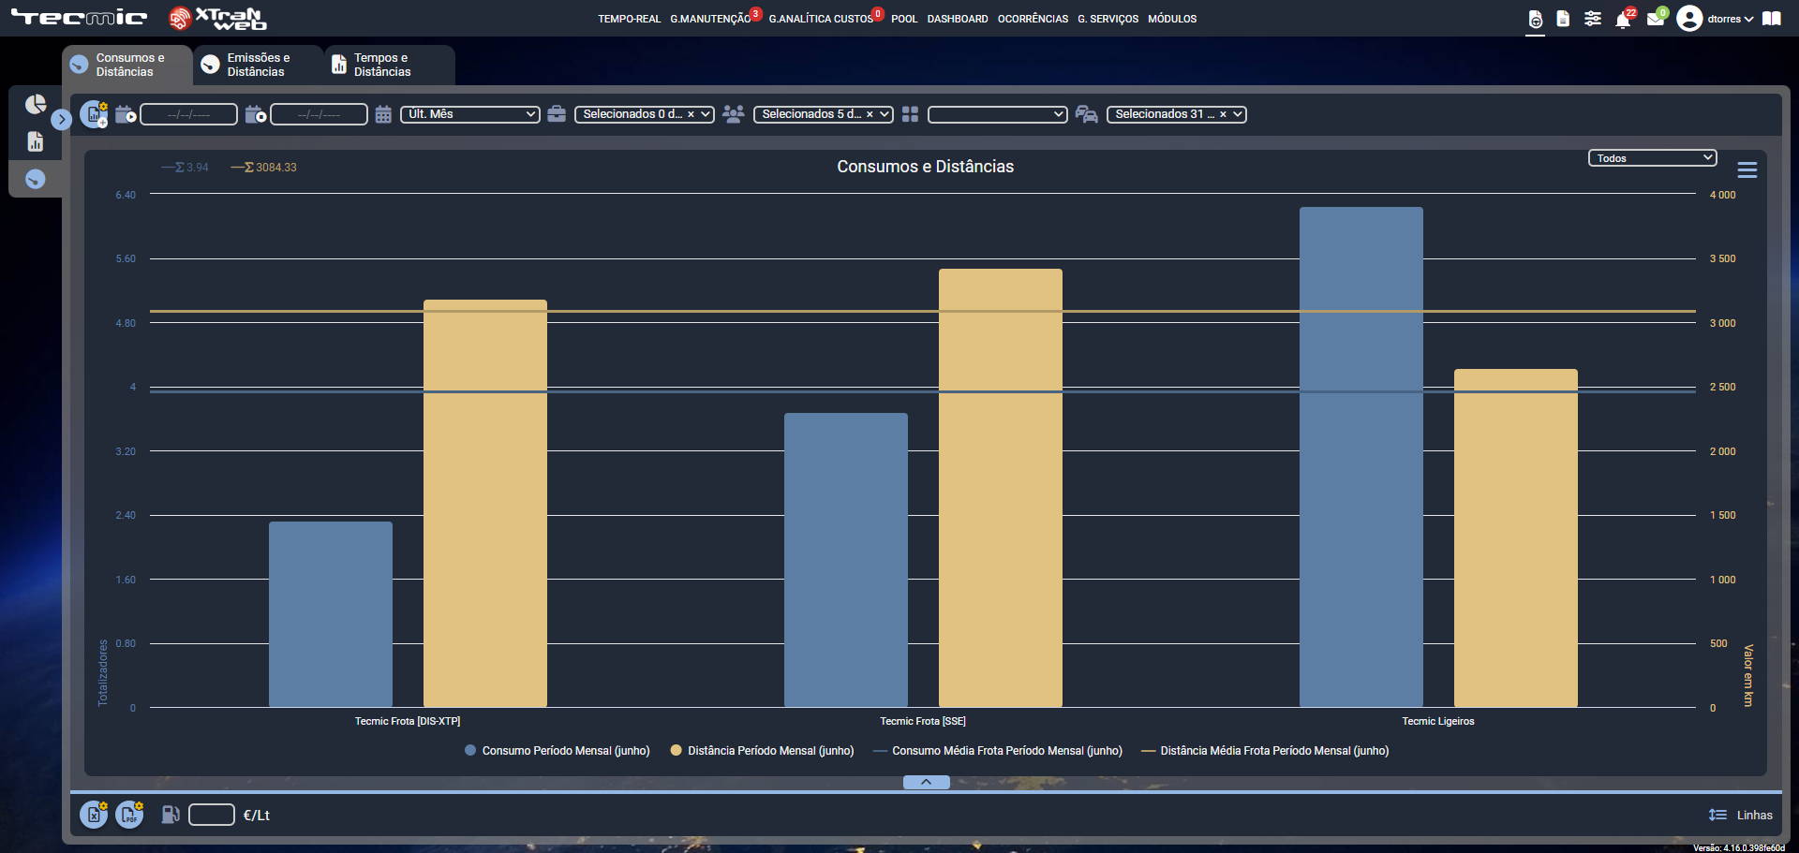Click the Linhas list icon
1799x853 pixels.
[1717, 815]
